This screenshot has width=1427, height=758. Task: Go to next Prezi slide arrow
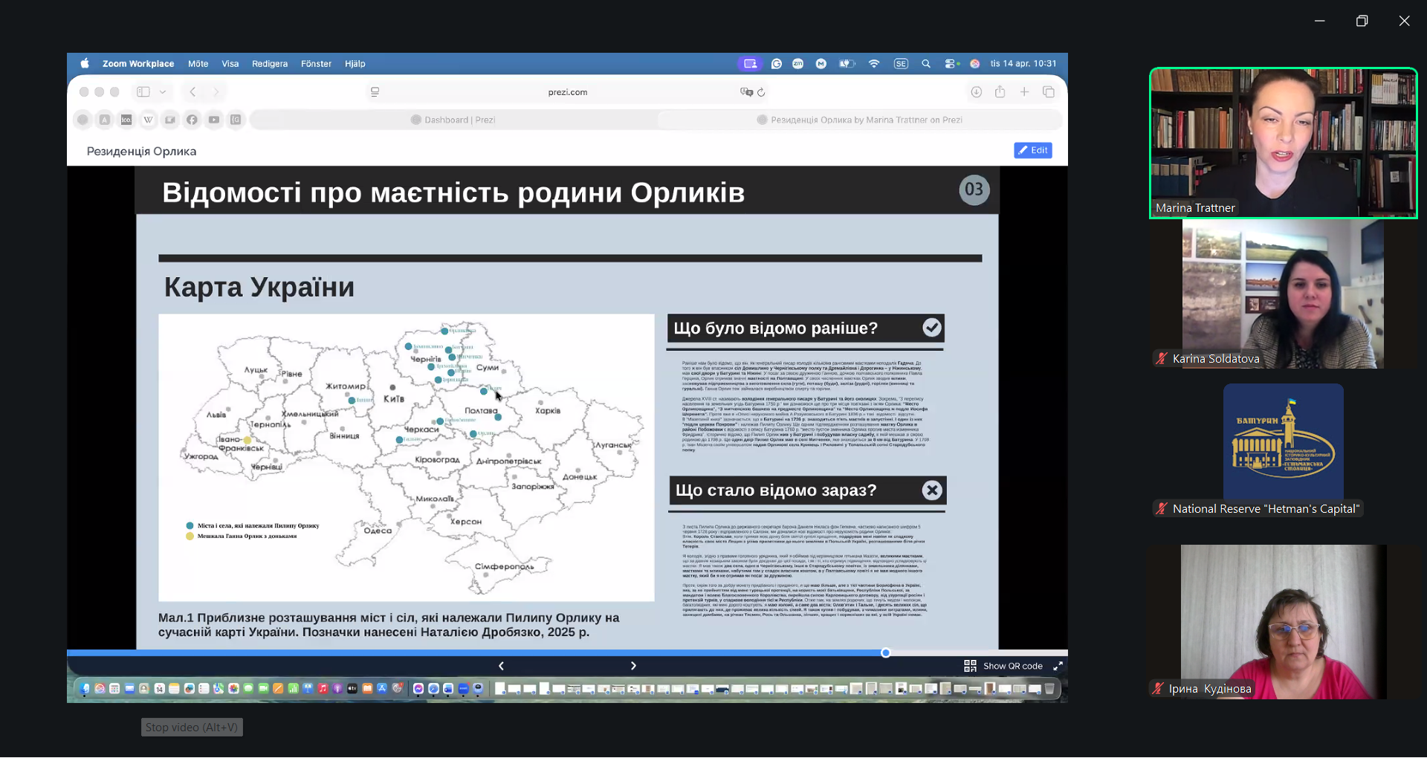pos(633,666)
